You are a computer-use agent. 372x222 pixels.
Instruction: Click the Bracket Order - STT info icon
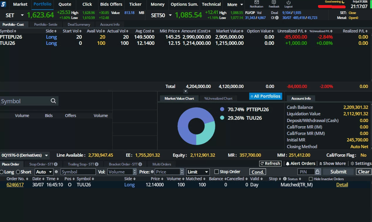click(140, 164)
